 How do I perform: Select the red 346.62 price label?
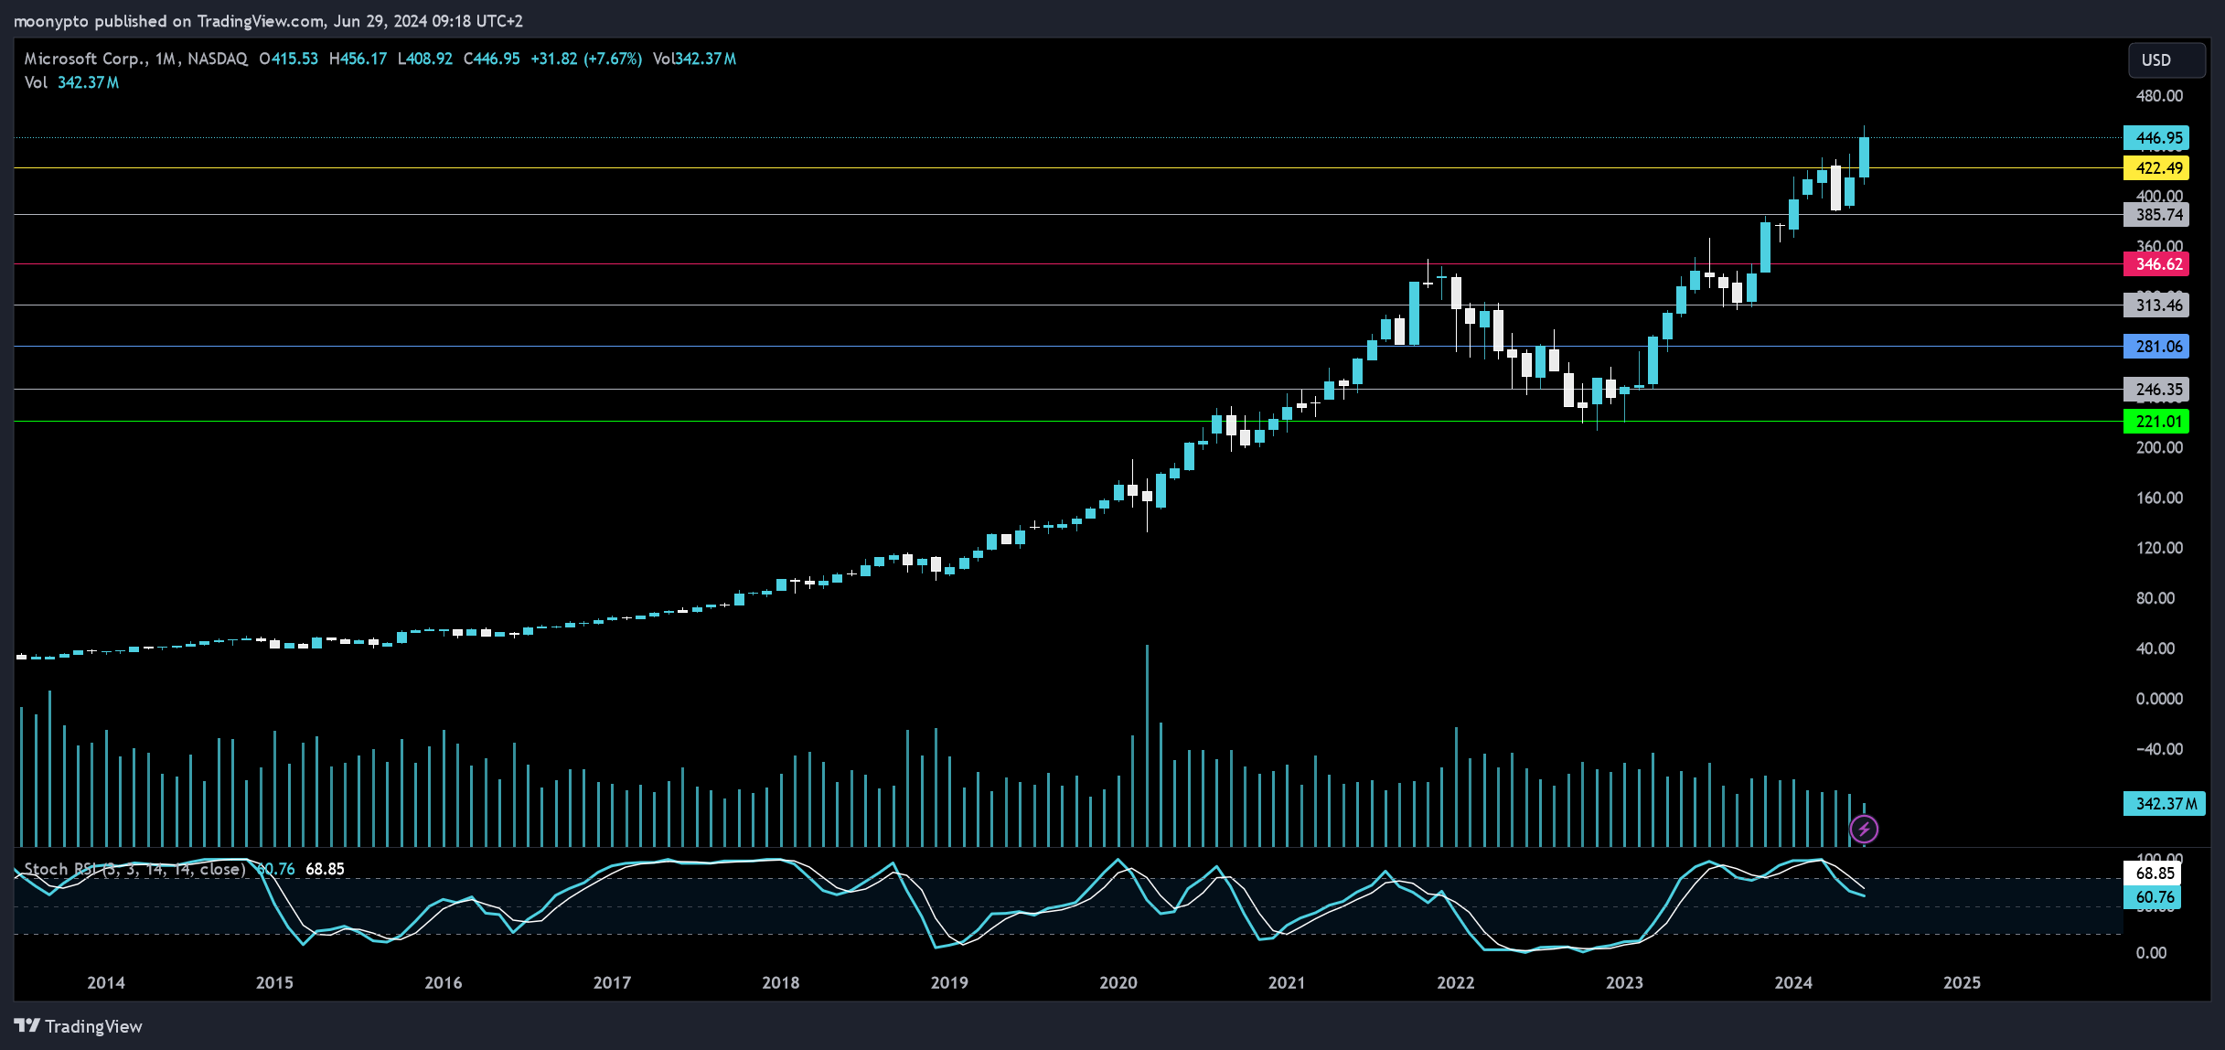(x=2155, y=264)
